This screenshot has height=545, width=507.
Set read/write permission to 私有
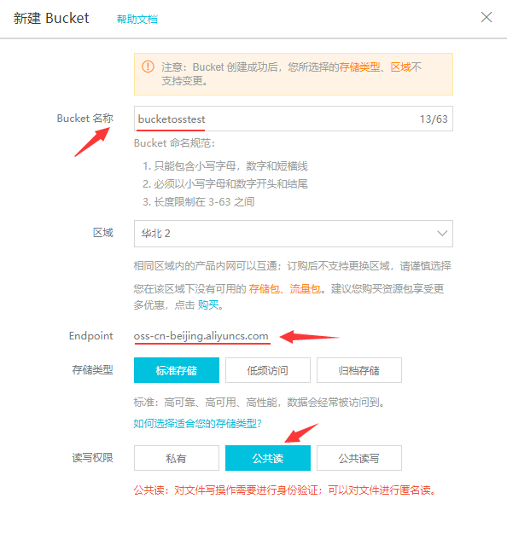click(x=177, y=458)
